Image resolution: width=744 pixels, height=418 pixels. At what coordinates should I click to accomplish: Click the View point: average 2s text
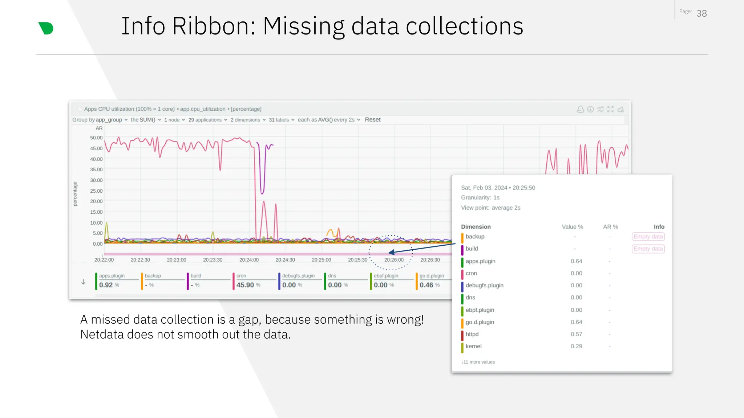[491, 208]
